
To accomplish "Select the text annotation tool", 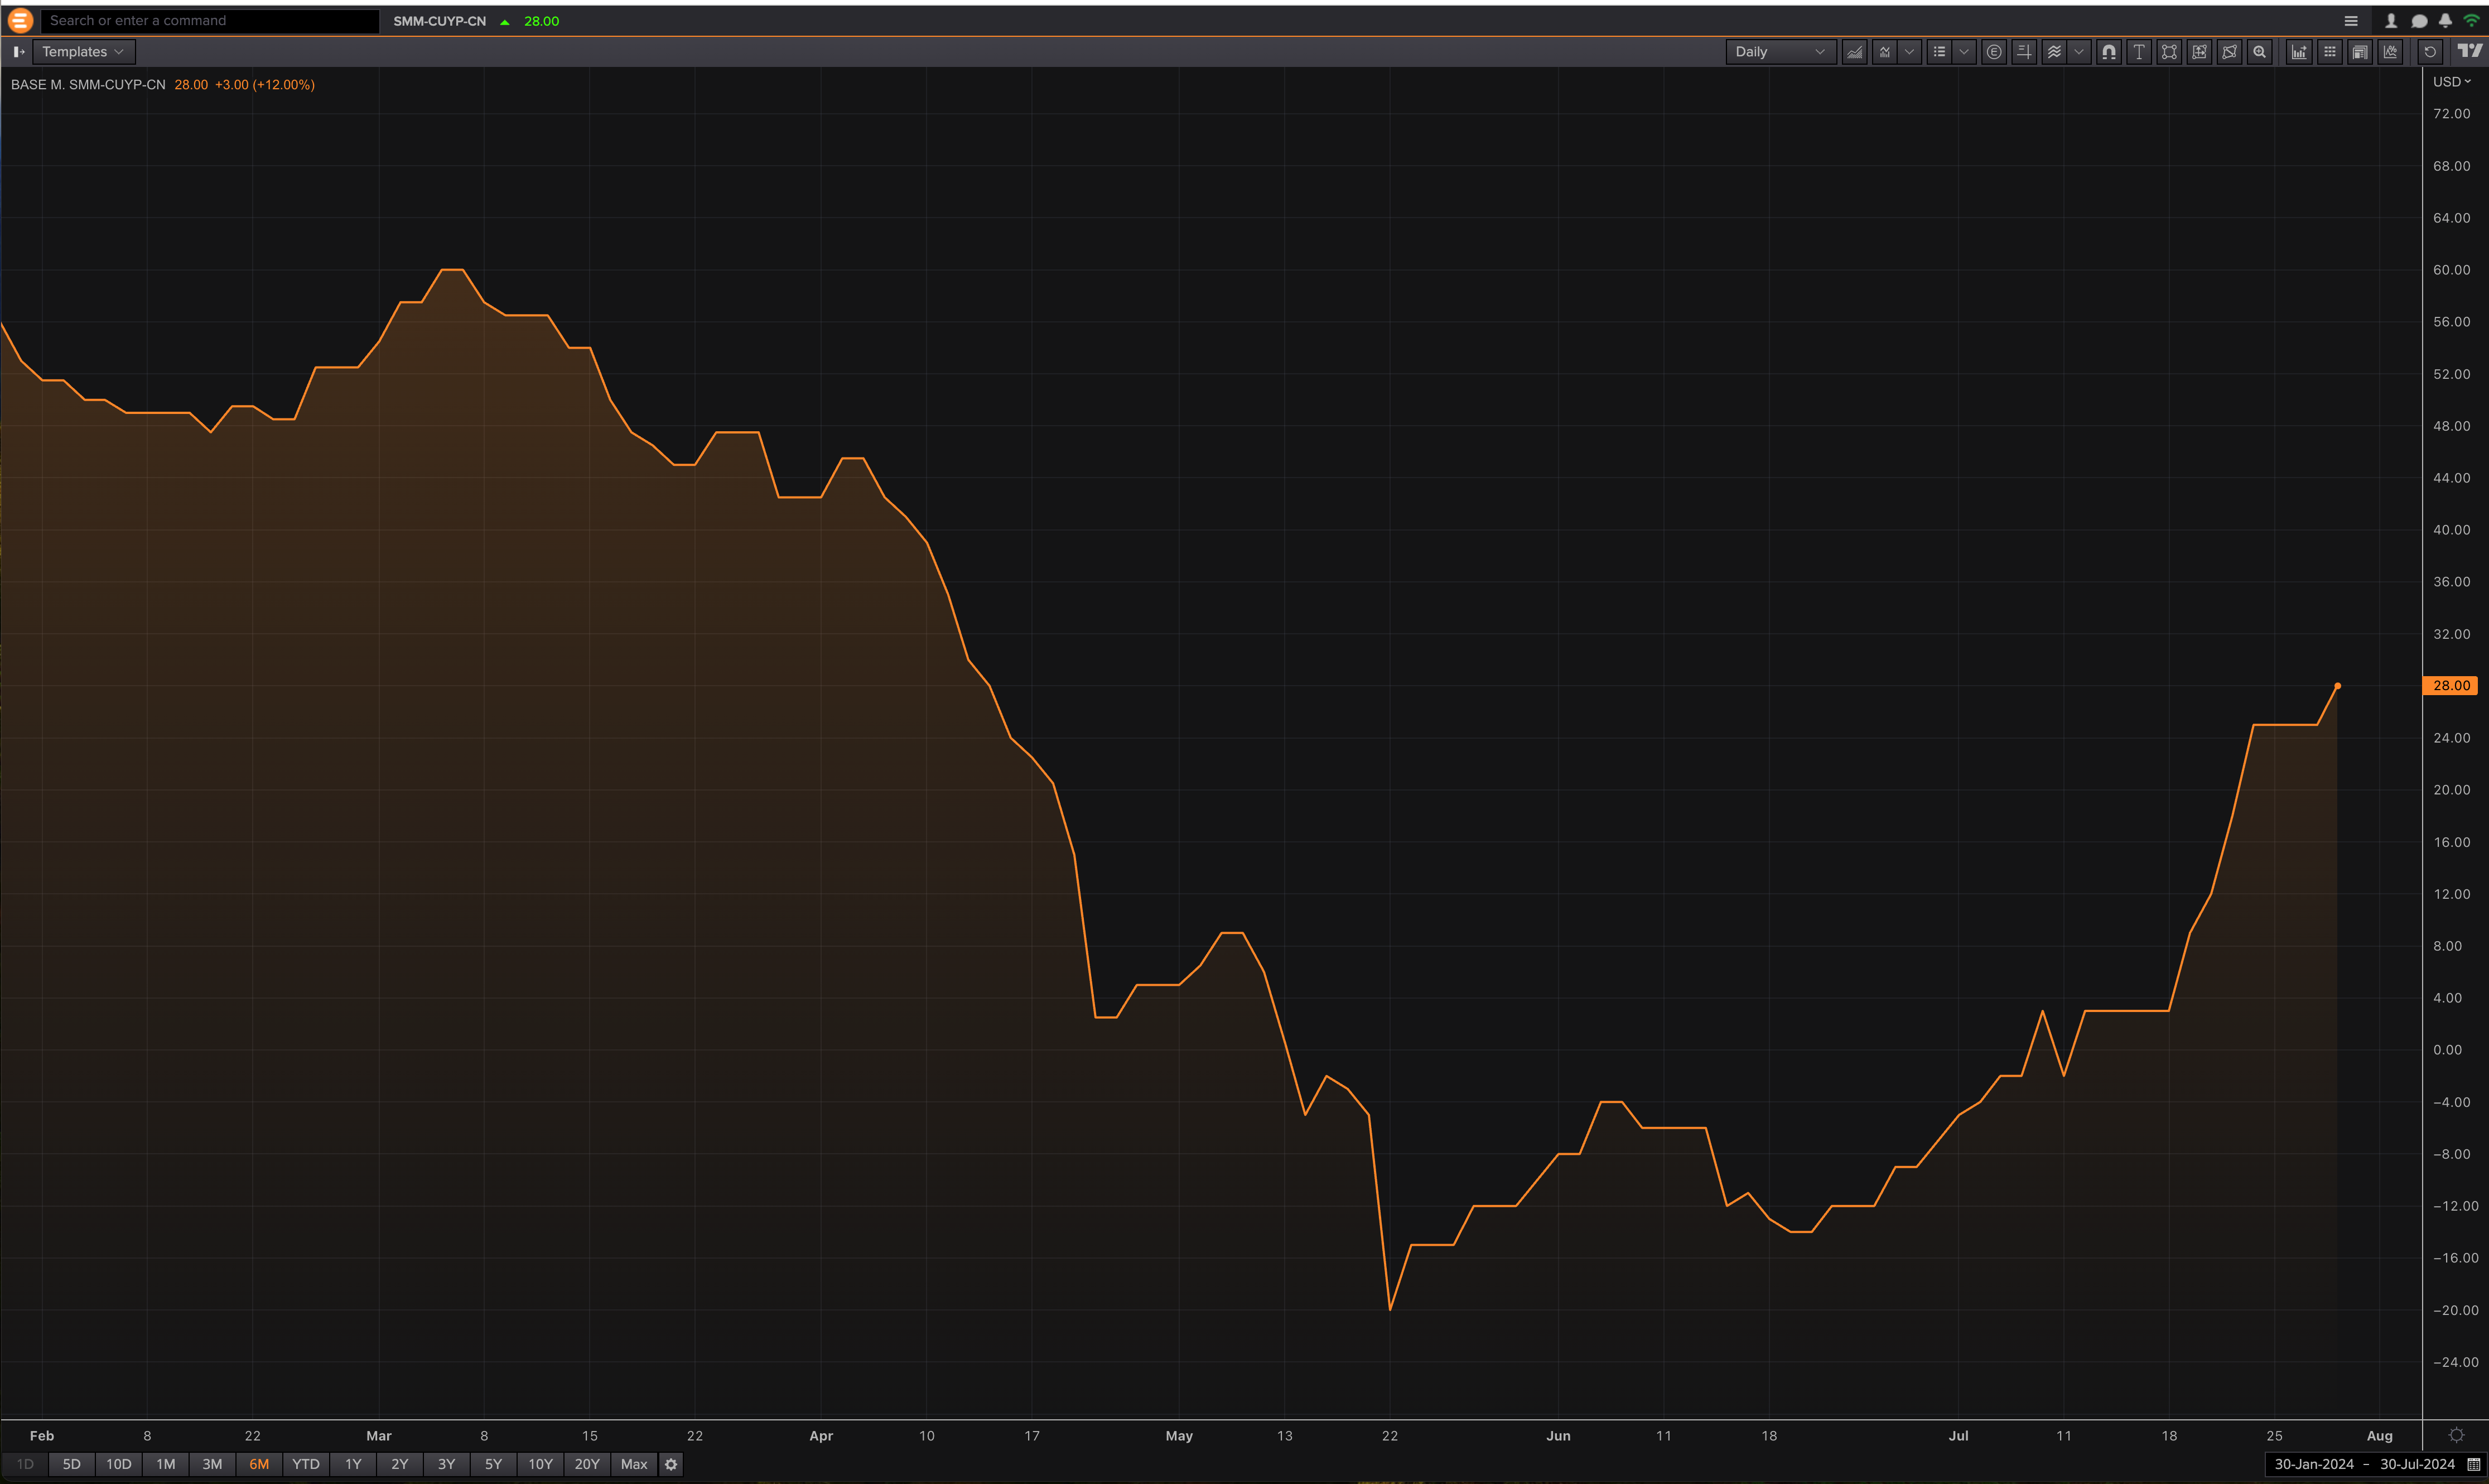I will (x=2138, y=52).
